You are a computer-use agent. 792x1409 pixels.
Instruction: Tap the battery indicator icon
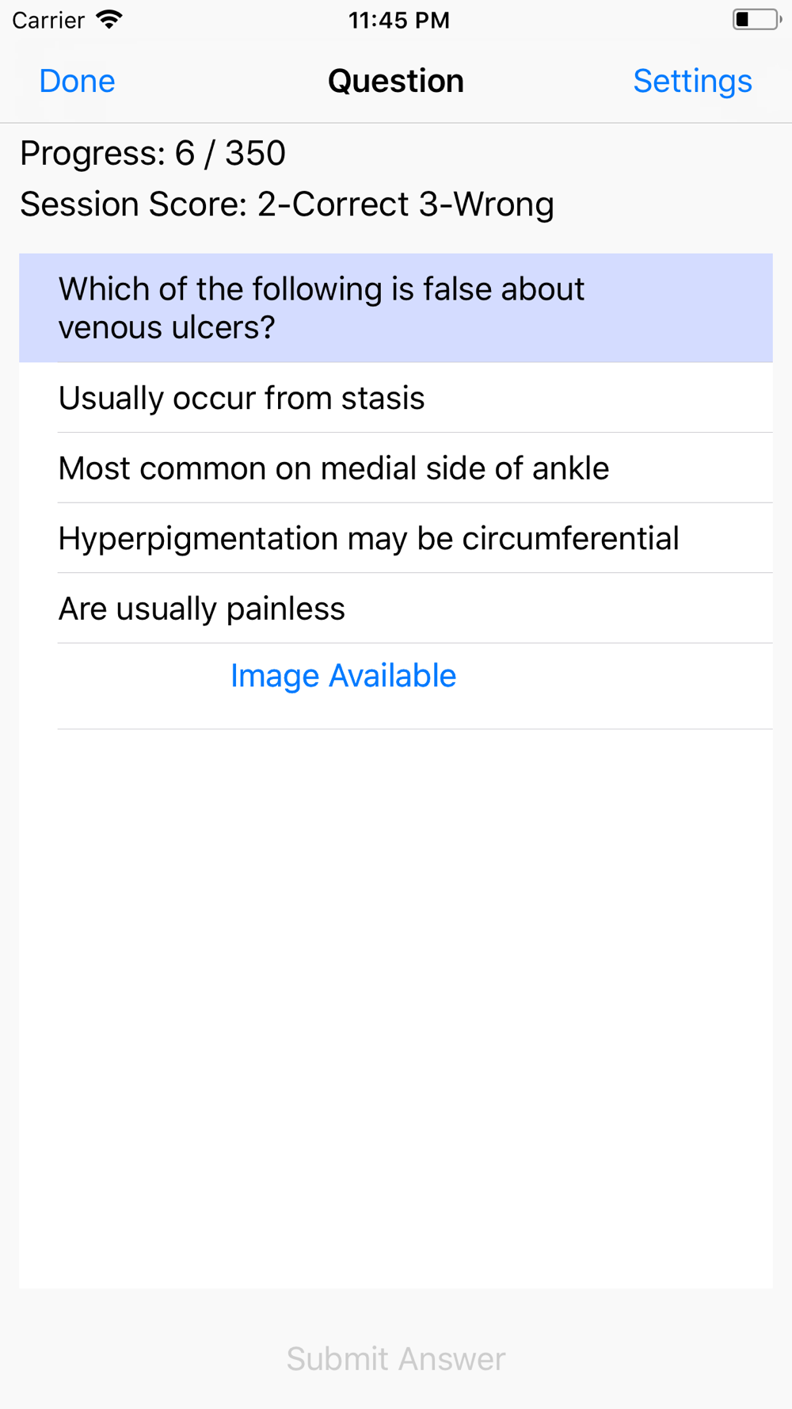pos(757,19)
